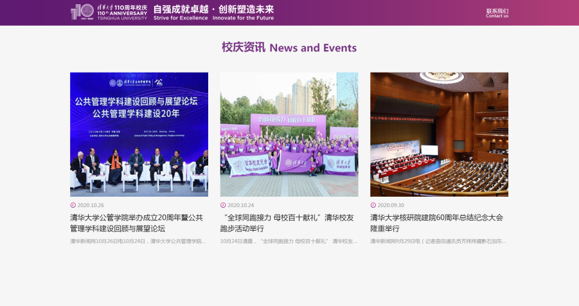Click the clock icon beside 2020.10.26
Screen dimensions: 579x306
point(73,205)
